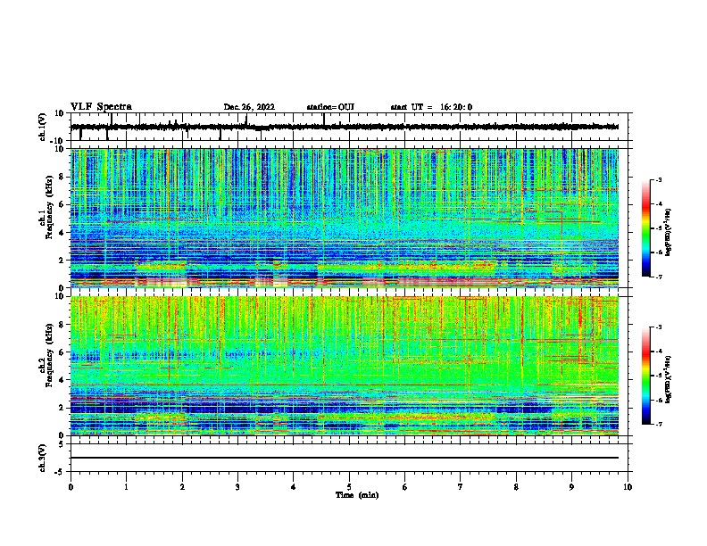707x546 pixels.
Task: Click the "-7" label on ch.2 color bar
Action: [x=658, y=425]
